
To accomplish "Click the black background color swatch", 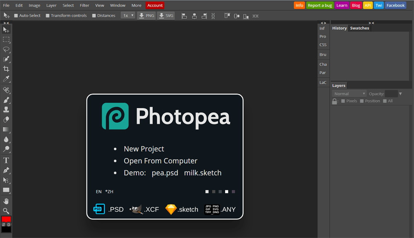I will click(x=6, y=230).
